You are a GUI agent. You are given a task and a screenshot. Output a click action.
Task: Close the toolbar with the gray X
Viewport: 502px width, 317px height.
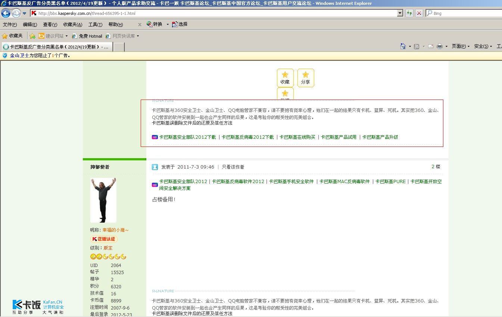[x=140, y=25]
